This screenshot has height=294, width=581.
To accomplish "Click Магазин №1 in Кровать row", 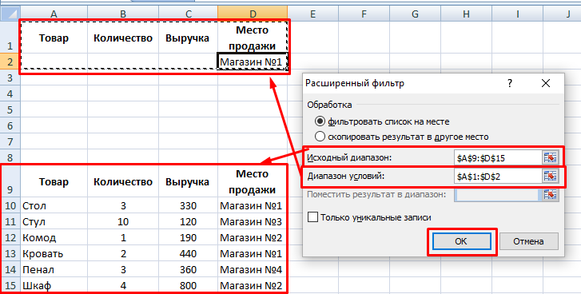I will [x=253, y=253].
